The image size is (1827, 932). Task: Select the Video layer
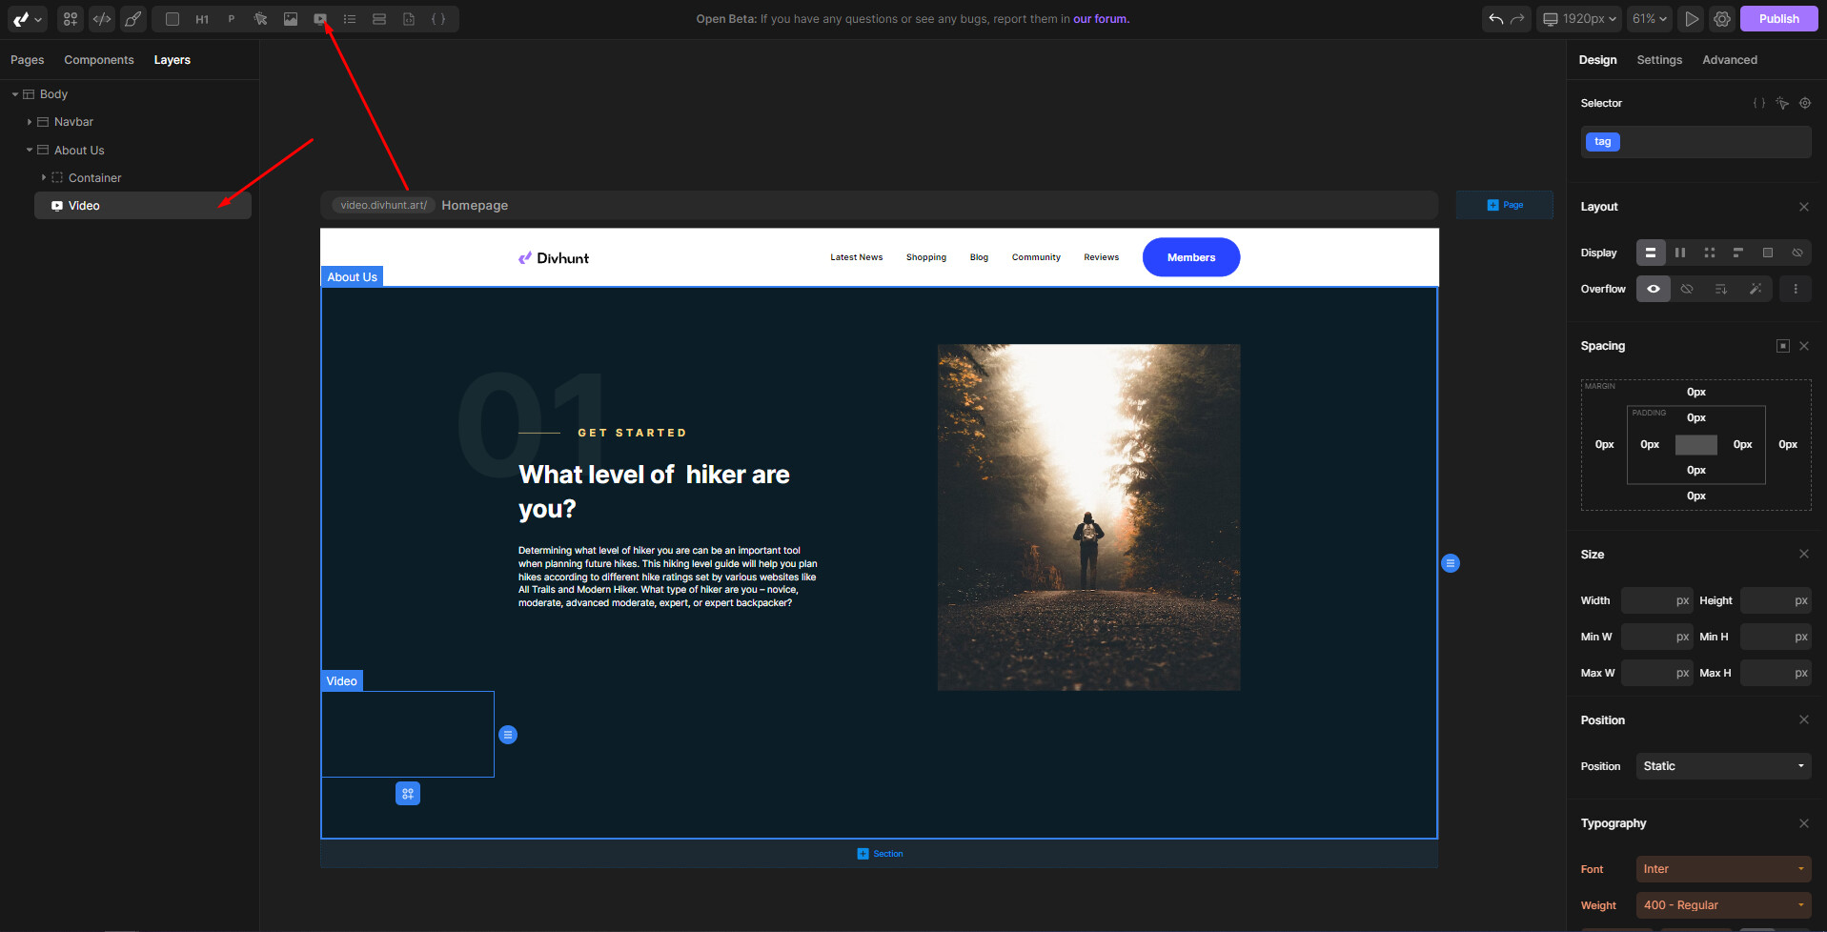tap(143, 206)
